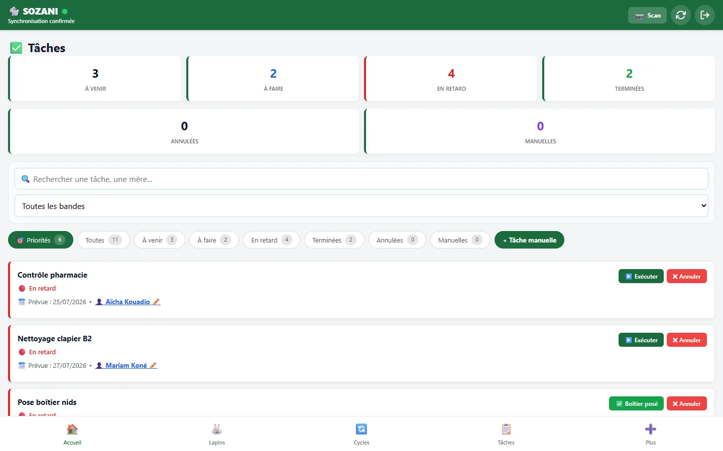Click the logout icon in header
723x451 pixels.
tap(705, 15)
